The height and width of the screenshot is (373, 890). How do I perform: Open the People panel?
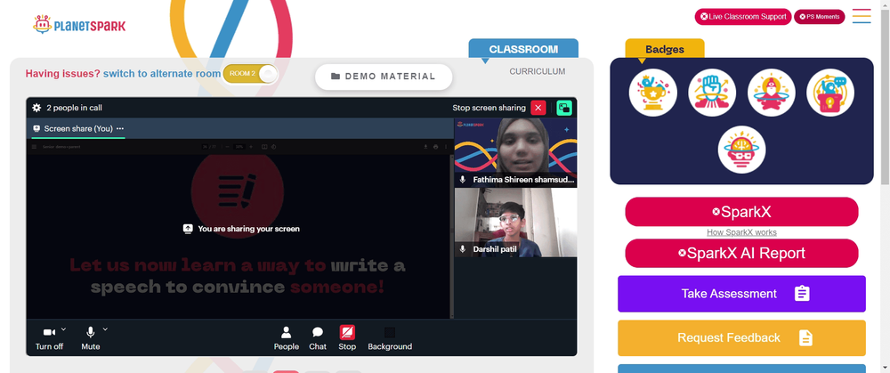(x=286, y=338)
